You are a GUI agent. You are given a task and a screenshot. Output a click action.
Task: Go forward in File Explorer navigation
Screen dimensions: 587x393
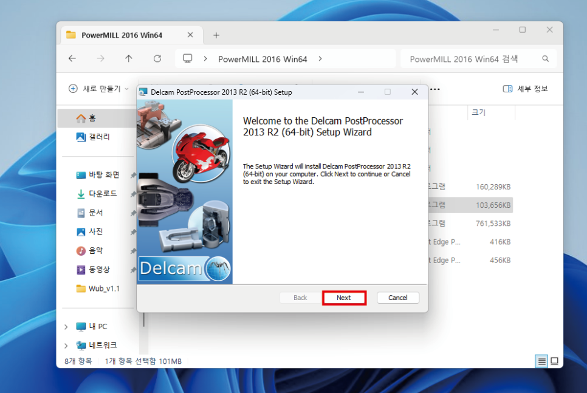point(100,59)
